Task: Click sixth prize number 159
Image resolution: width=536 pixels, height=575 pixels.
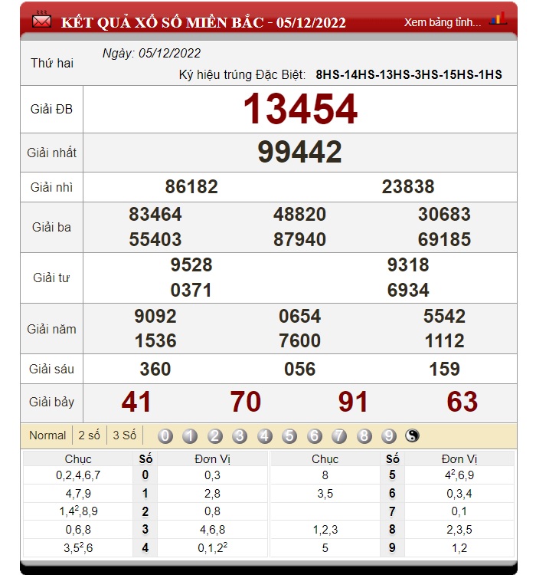Action: [444, 369]
